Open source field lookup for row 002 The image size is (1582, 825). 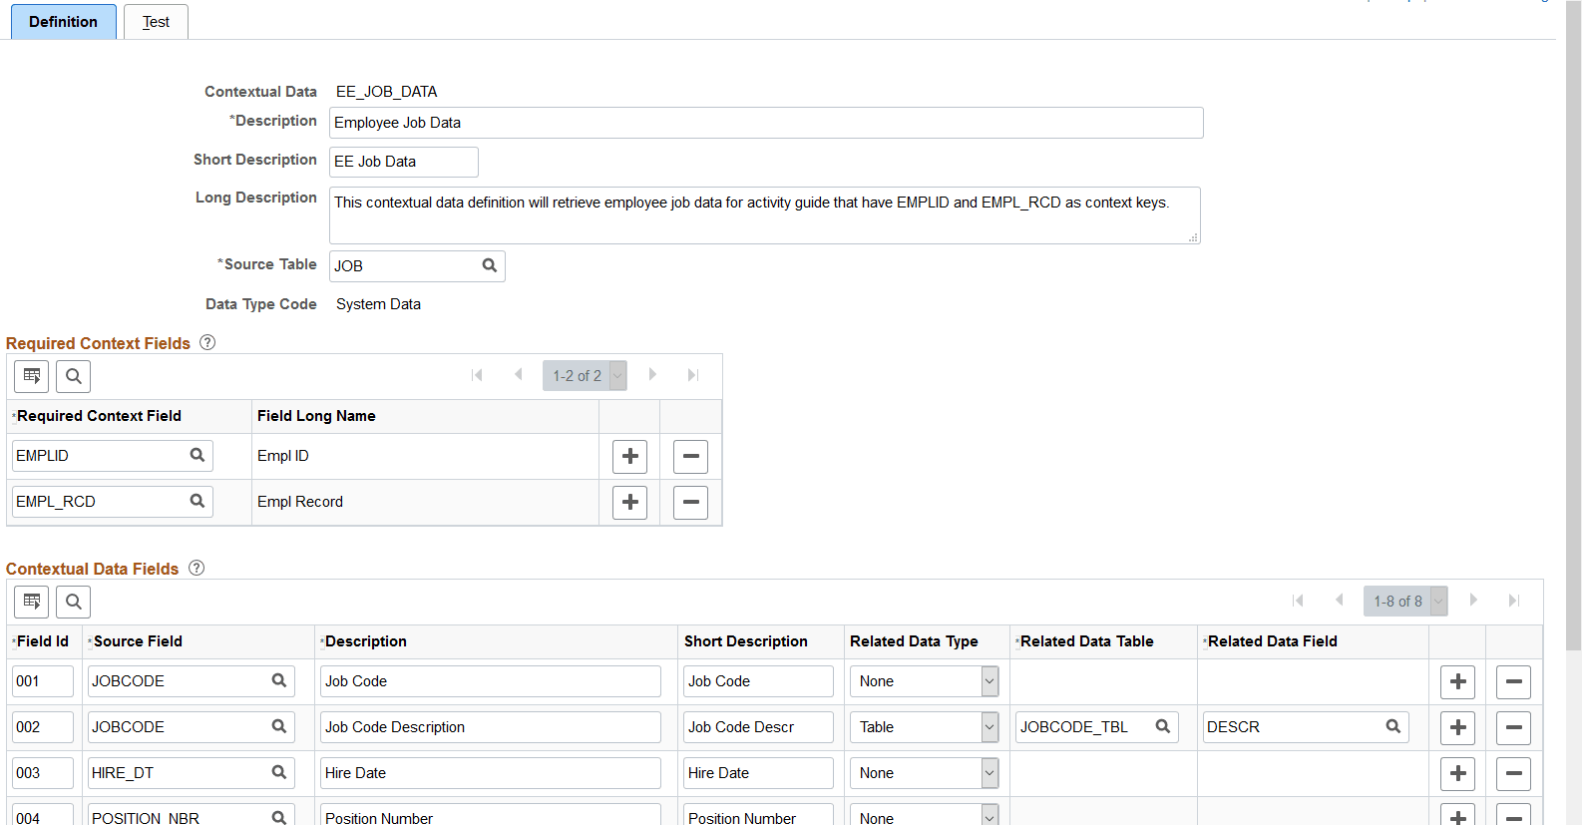[x=279, y=726]
